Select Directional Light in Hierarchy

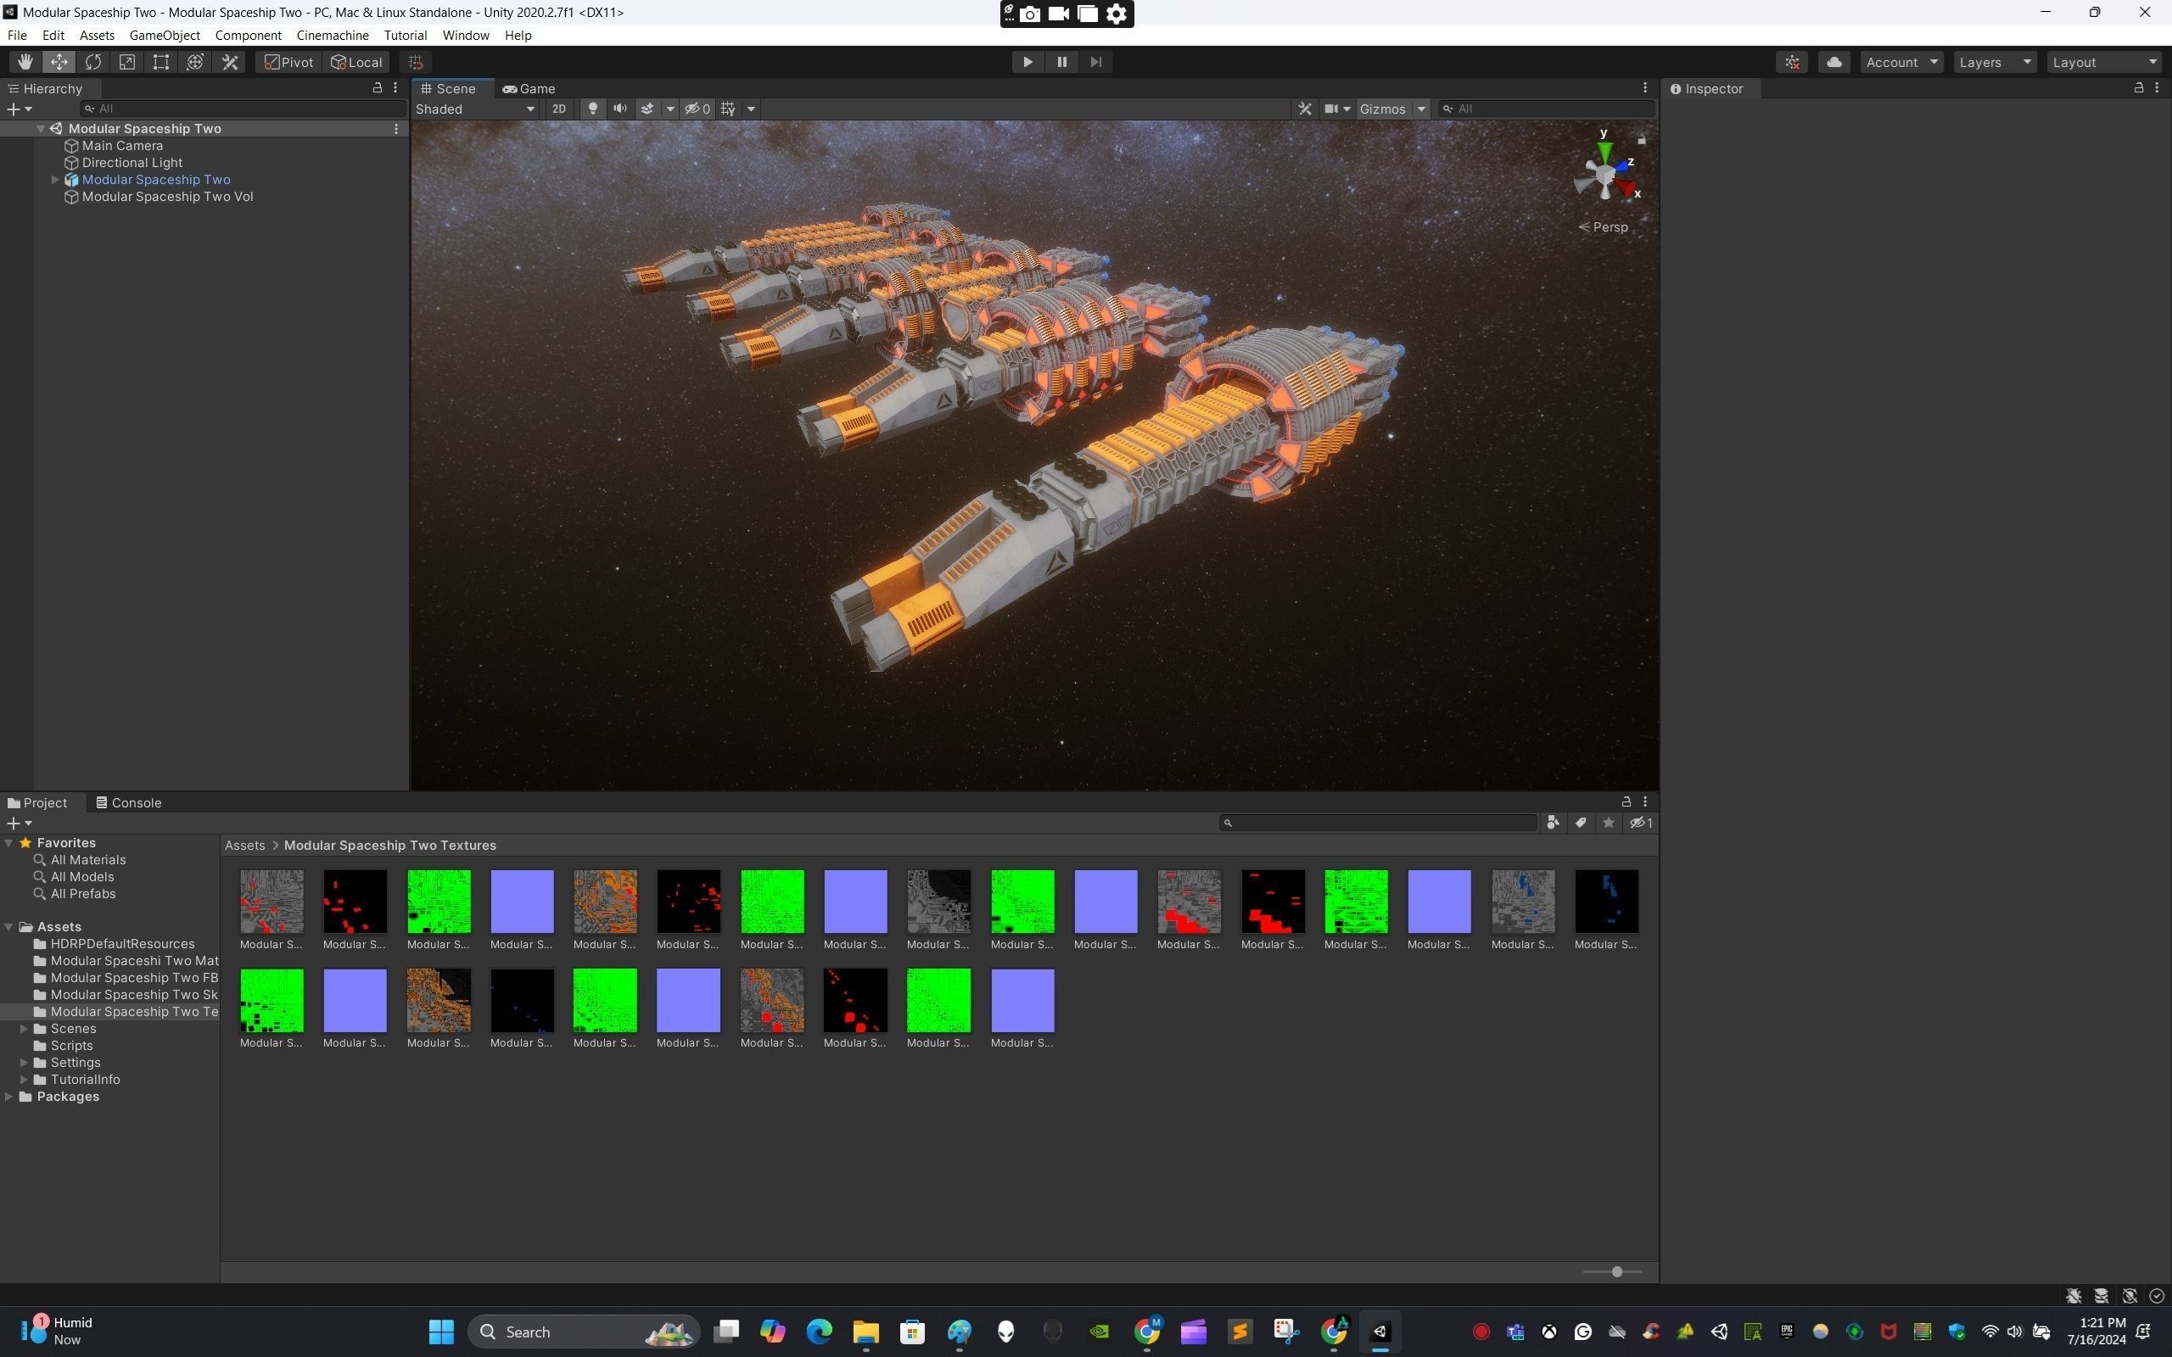(132, 163)
